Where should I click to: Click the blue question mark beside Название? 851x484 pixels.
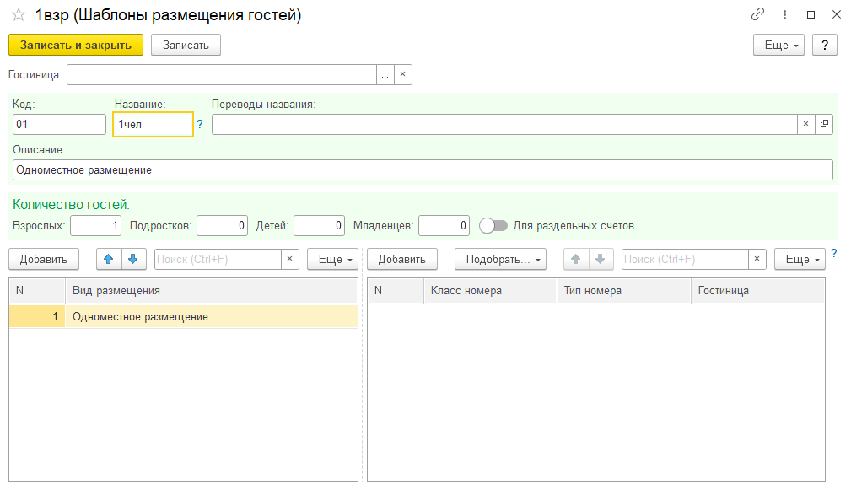pos(200,124)
